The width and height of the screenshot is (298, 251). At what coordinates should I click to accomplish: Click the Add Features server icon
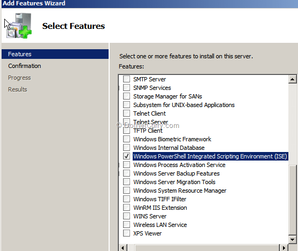(19, 26)
